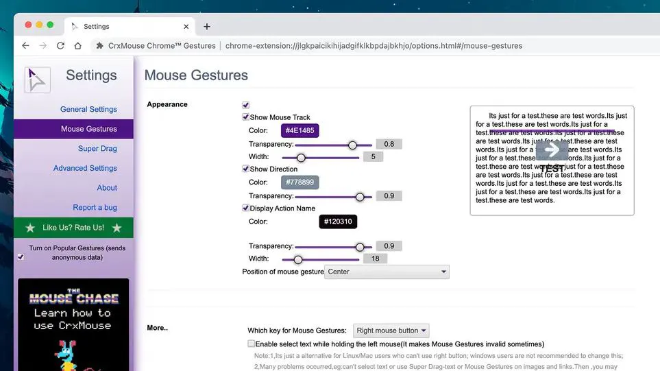660x371 pixels.
Task: Uncheck the Show Mouse Track checkbox
Action: [x=245, y=117]
